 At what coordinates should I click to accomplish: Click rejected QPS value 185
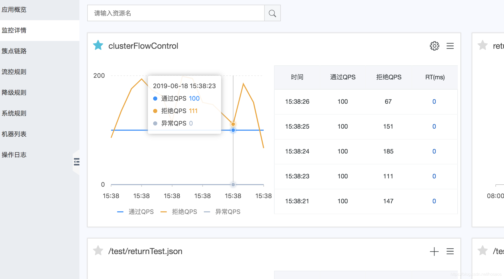pos(388,151)
